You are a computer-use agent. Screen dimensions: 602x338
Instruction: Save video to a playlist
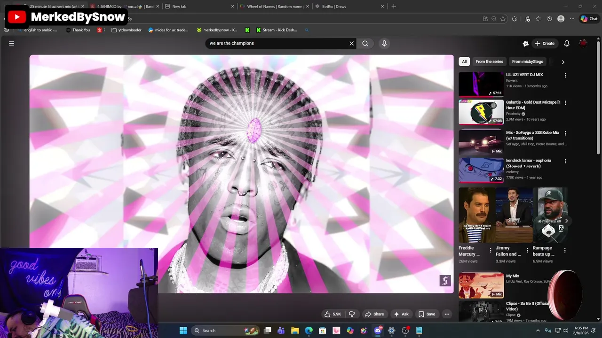click(x=427, y=314)
